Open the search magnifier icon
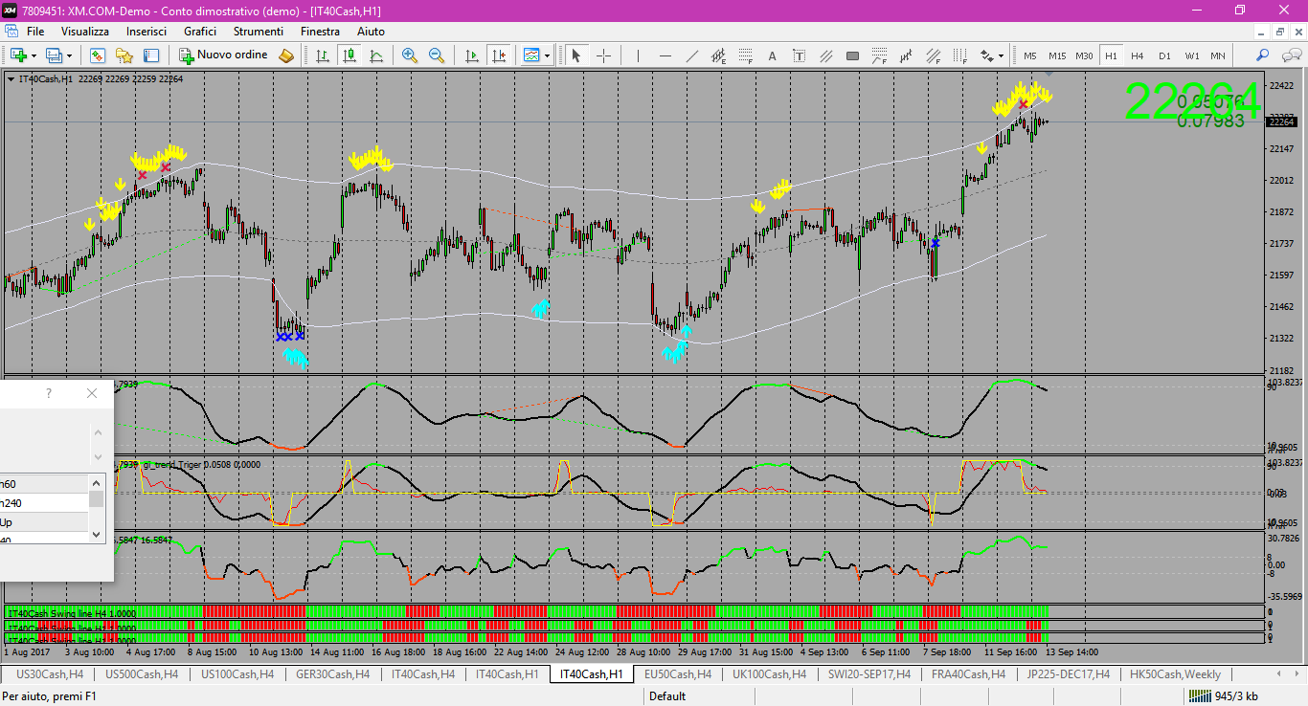This screenshot has width=1308, height=706. pyautogui.click(x=1263, y=55)
